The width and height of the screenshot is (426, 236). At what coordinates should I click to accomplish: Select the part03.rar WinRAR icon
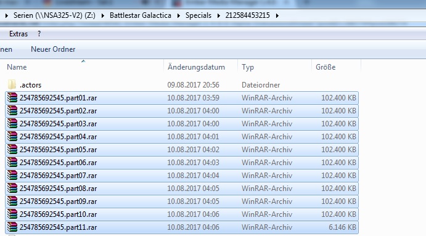pos(12,124)
